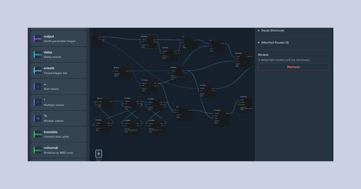Select the Multiply values asterisk icon
Viewport: 361px width, 189px height.
point(38,102)
